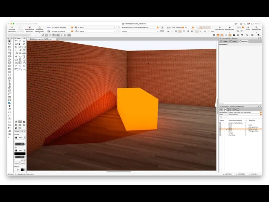Image resolution: width=269 pixels, height=202 pixels.
Task: Click the Unterdrücken snapping button
Action: coord(219,28)
